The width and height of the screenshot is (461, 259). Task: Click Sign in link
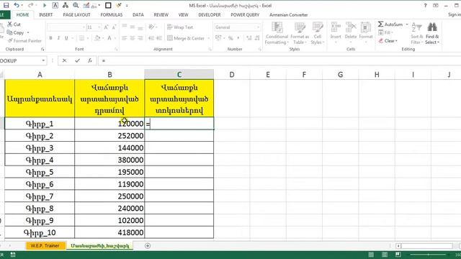click(455, 14)
